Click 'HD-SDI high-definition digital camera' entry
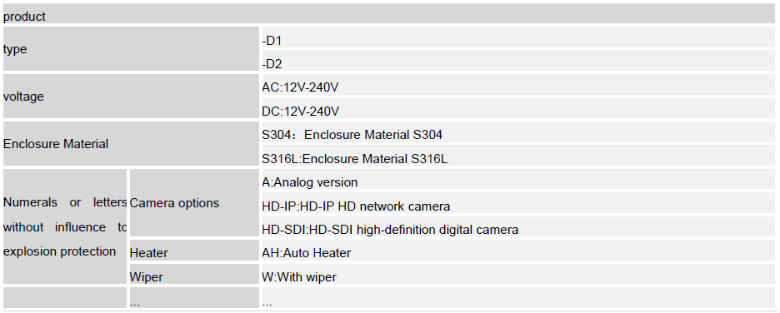Screen dimensions: 780x313 pyautogui.click(x=517, y=226)
